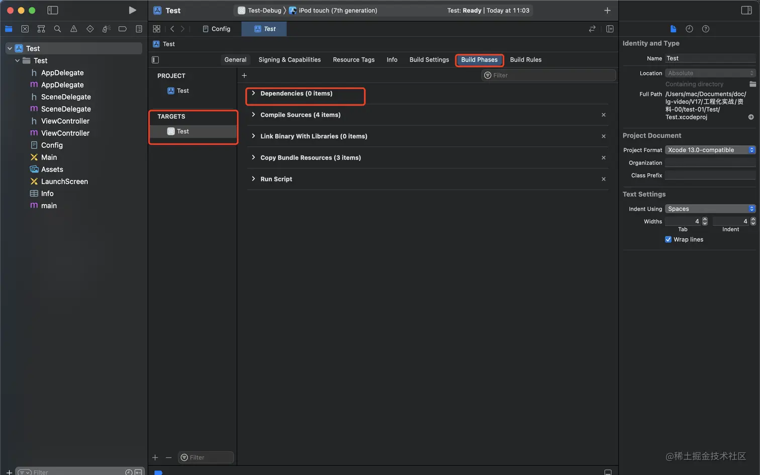Open the Build Rules tab
The image size is (760, 475).
coord(526,59)
